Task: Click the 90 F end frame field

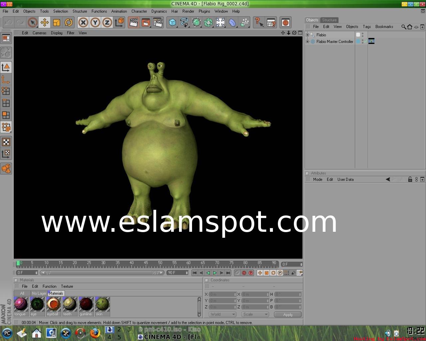Action: pyautogui.click(x=177, y=273)
